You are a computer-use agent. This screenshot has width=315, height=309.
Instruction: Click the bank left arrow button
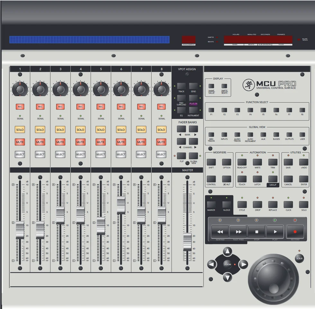click(x=181, y=129)
